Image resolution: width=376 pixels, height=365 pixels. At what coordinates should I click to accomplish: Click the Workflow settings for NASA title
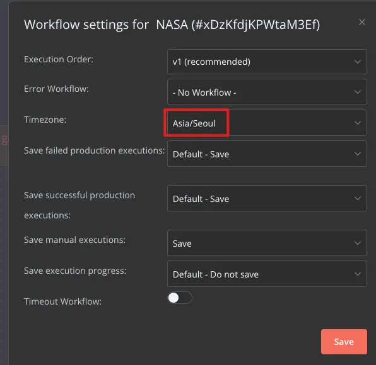[x=172, y=25]
